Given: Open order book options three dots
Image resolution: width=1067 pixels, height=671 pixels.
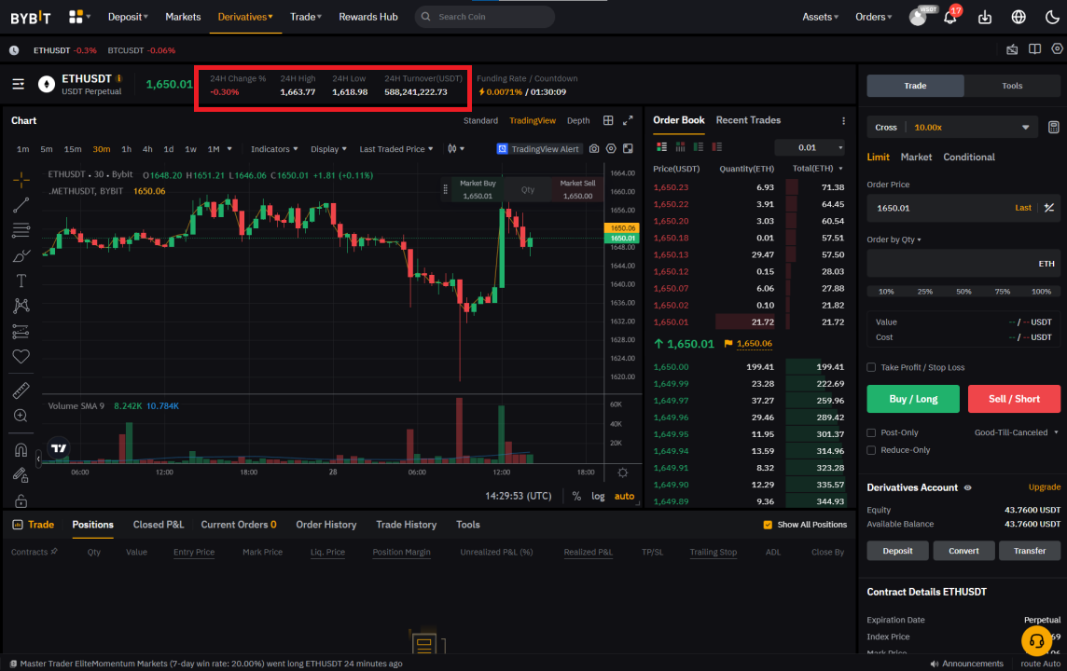Looking at the screenshot, I should pyautogui.click(x=844, y=121).
